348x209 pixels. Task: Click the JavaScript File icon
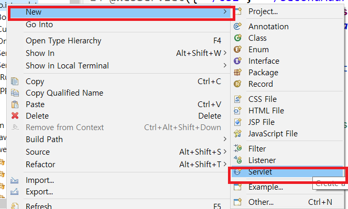point(238,133)
